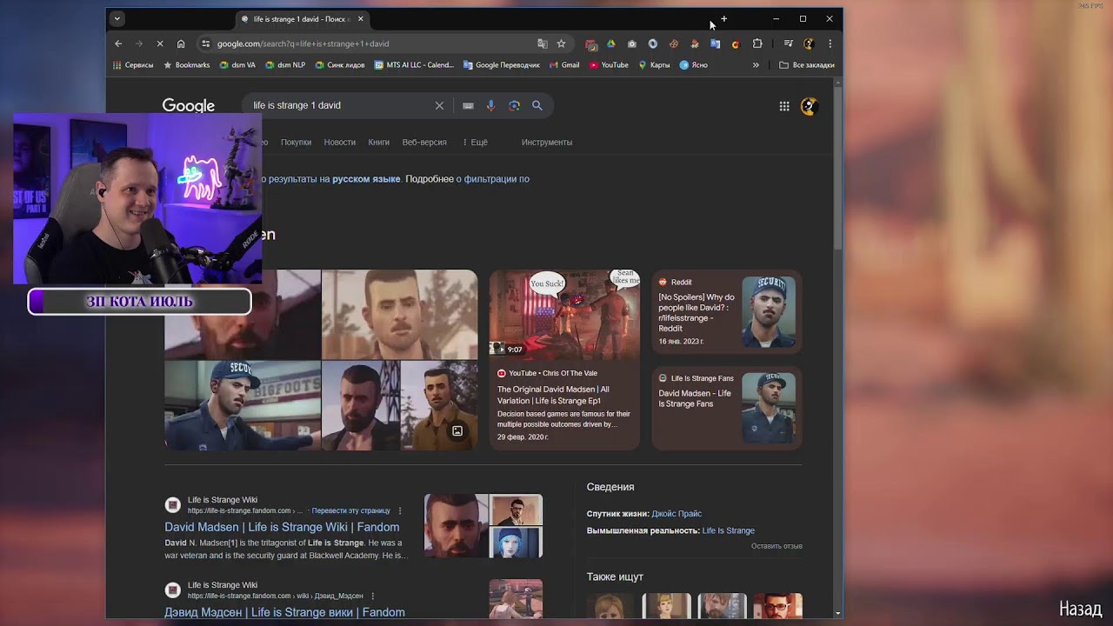
Task: Open Reddit "Why do people like David?" card
Action: pos(727,313)
